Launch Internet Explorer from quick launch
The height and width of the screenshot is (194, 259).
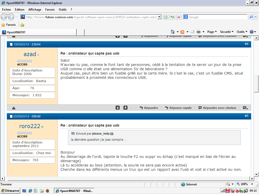[x=30, y=191]
